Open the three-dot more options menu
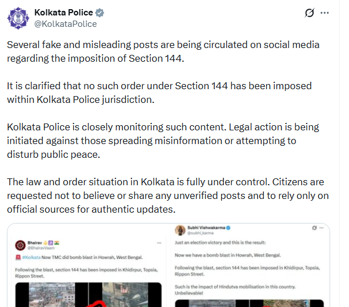349x307 pixels. pos(324,13)
